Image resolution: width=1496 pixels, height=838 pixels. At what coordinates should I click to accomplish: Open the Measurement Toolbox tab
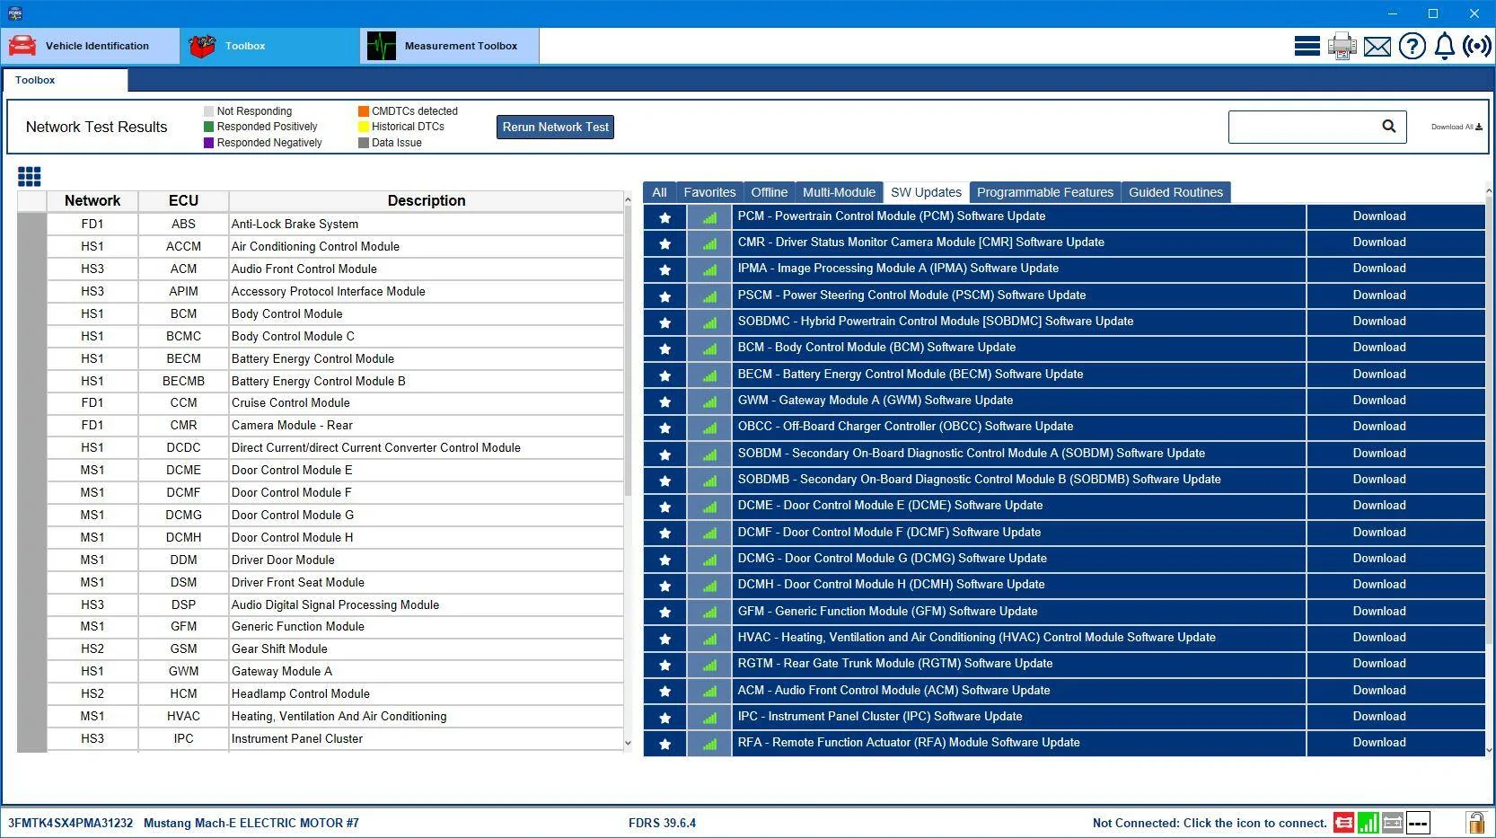click(449, 46)
